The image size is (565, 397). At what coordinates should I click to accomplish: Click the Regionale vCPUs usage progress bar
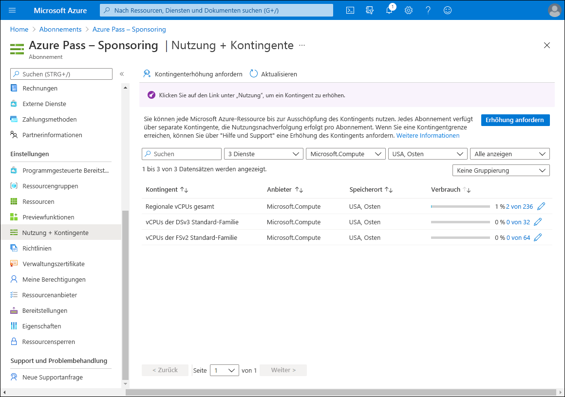point(460,206)
